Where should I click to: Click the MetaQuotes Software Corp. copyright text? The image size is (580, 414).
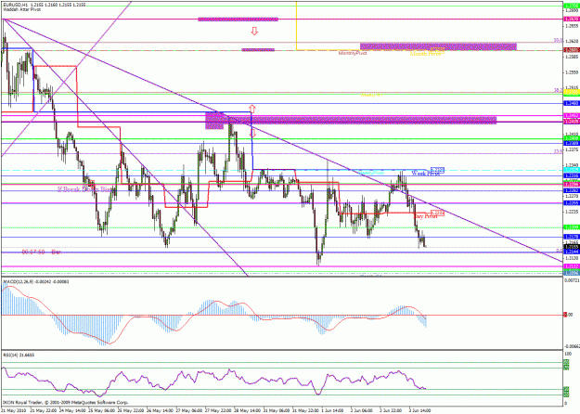(x=66, y=402)
